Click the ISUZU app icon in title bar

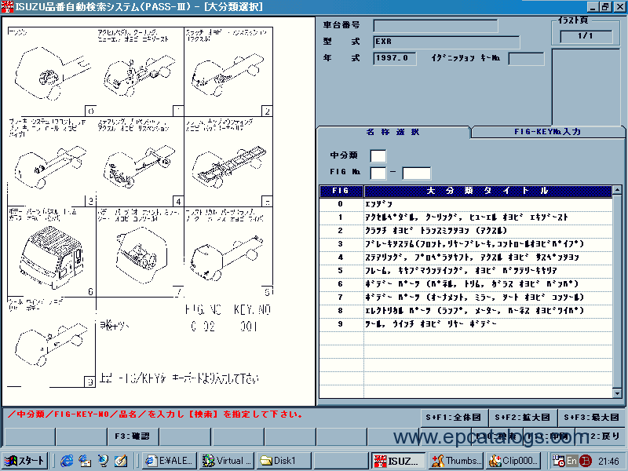pyautogui.click(x=8, y=6)
